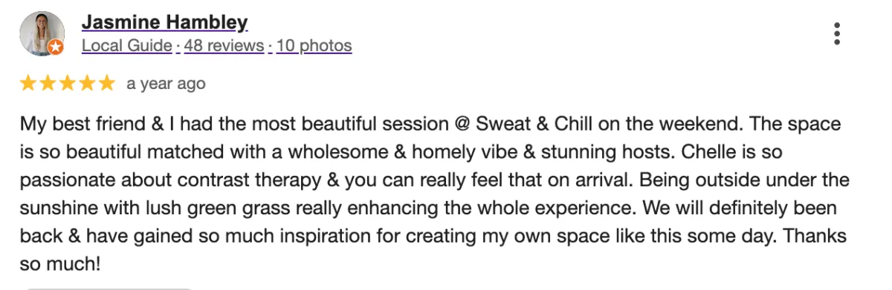Open the Jasmine Hambley profile name link
892x290 pixels.
point(164,22)
